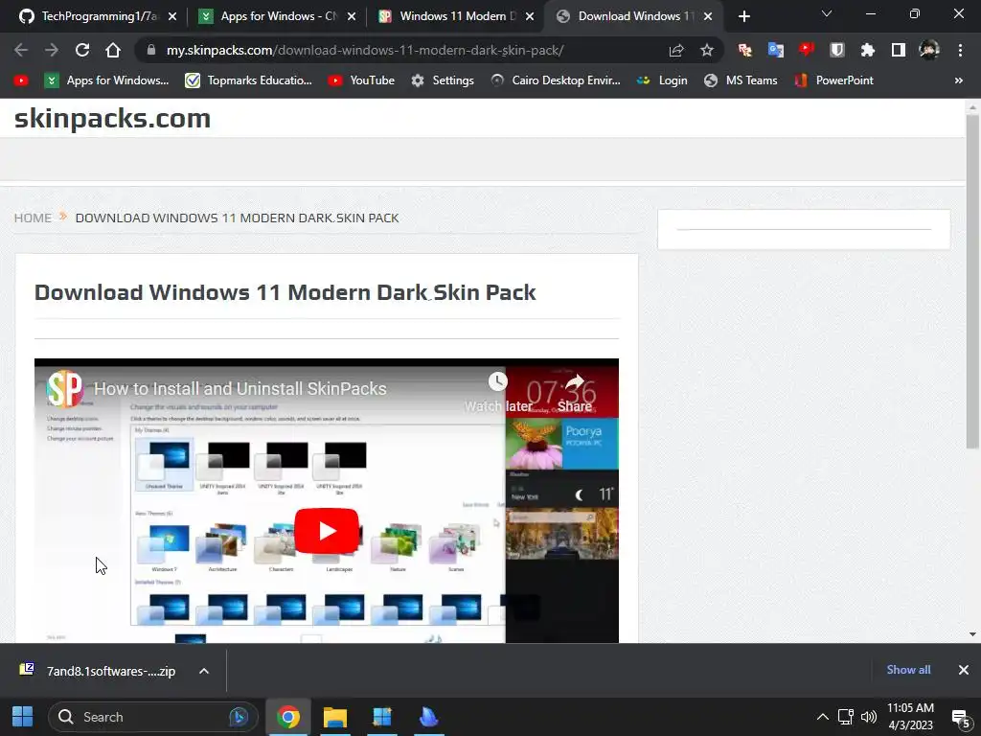Play the SkinPacks install video
Image resolution: width=981 pixels, height=736 pixels.
327,531
